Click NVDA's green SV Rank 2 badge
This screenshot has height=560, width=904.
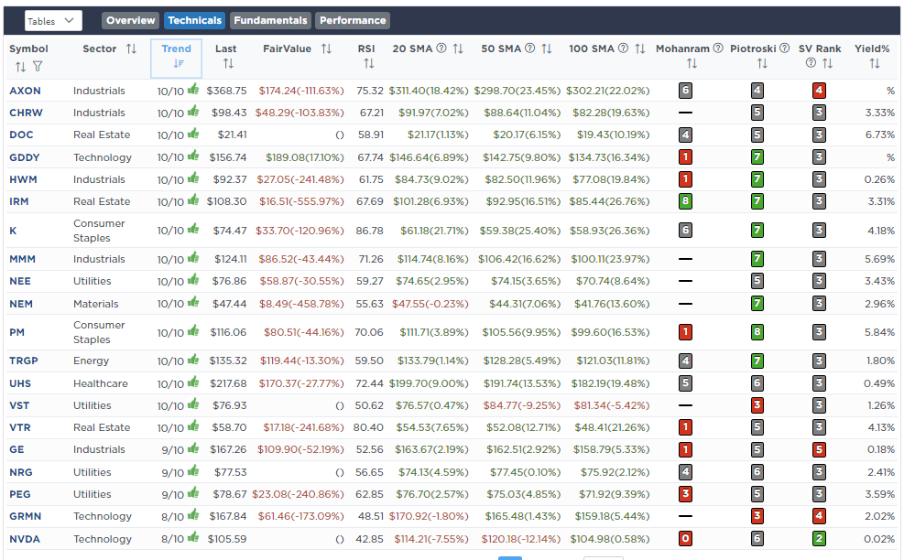(819, 539)
